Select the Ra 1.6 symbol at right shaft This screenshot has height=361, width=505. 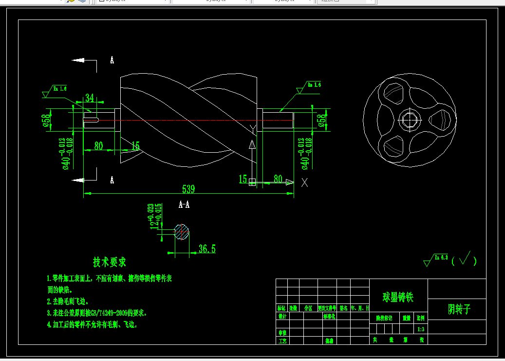[x=309, y=87]
